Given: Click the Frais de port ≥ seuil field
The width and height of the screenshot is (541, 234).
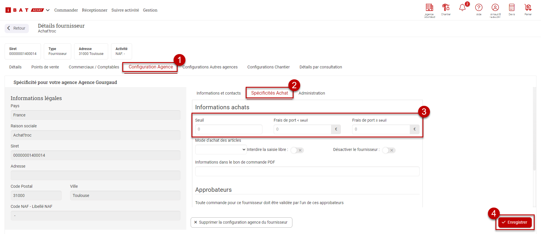Looking at the screenshot, I should coord(381,129).
